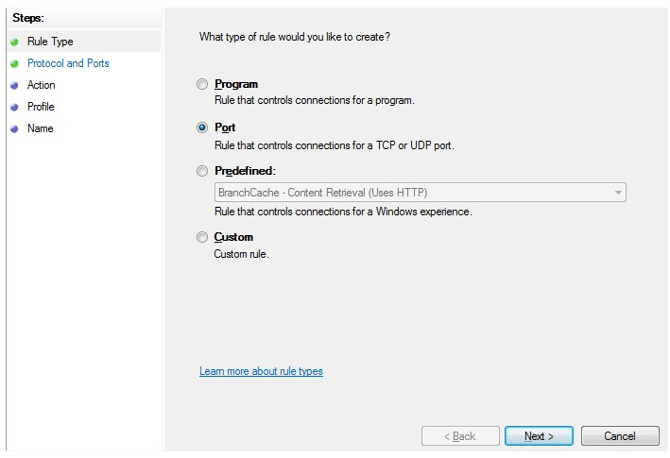
Task: Click the green bullet beside Rule Type
Action: coord(14,42)
